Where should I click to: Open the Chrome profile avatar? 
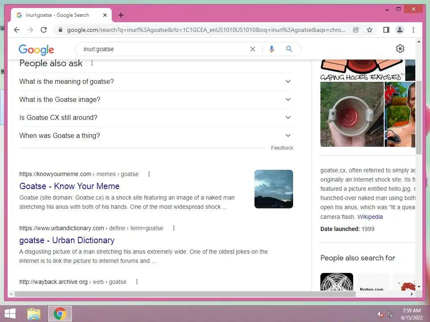pyautogui.click(x=400, y=30)
